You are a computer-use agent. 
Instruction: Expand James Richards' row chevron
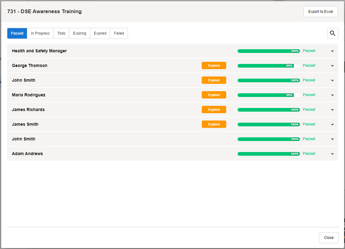[332, 110]
